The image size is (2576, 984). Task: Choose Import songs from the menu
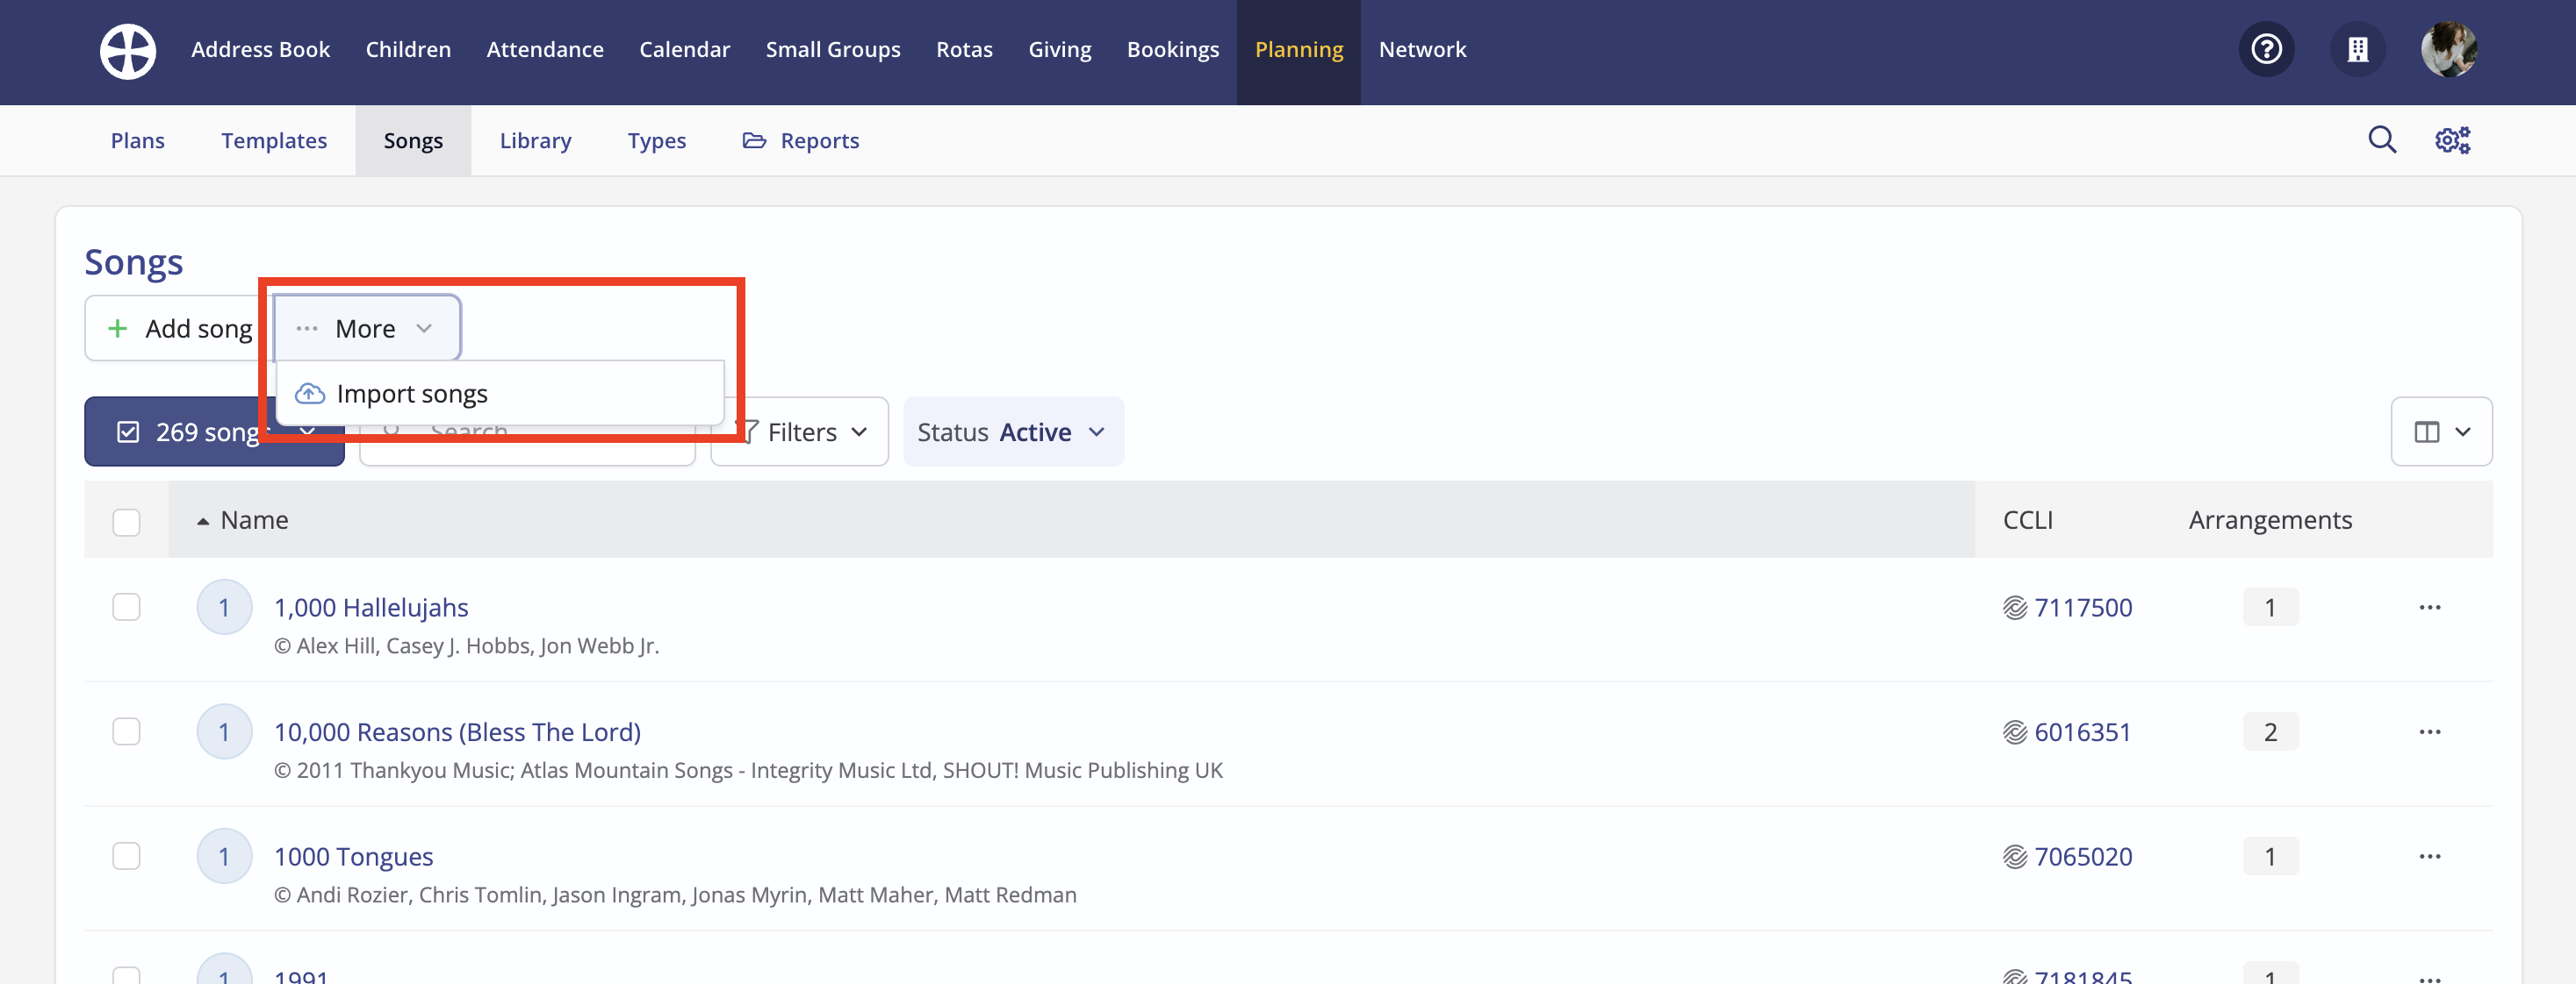click(499, 394)
